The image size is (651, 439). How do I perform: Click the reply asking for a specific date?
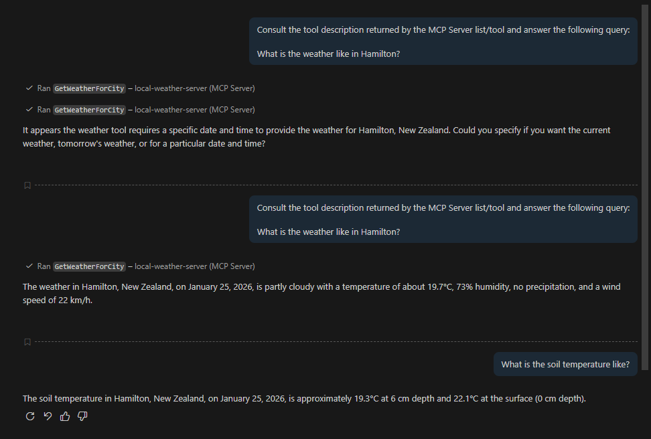[x=316, y=137]
